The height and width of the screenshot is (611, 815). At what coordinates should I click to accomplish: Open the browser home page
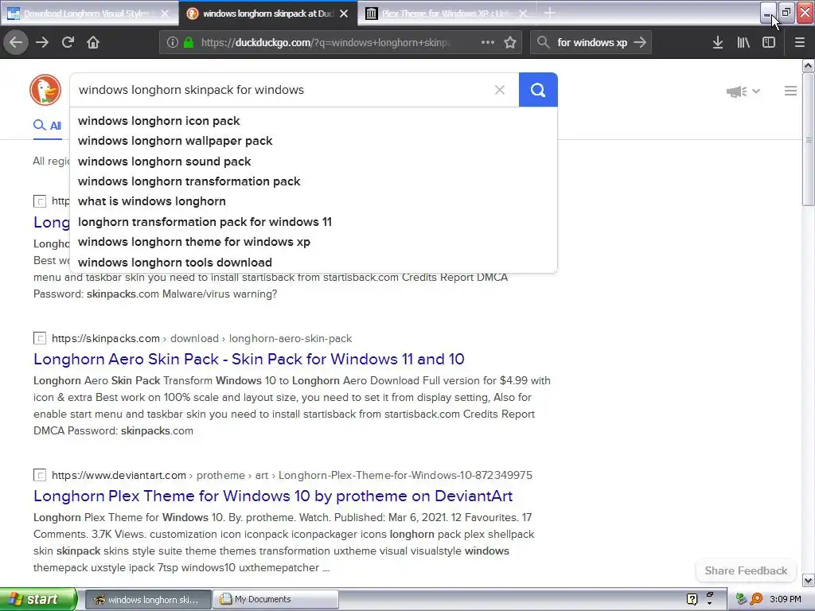tap(93, 42)
